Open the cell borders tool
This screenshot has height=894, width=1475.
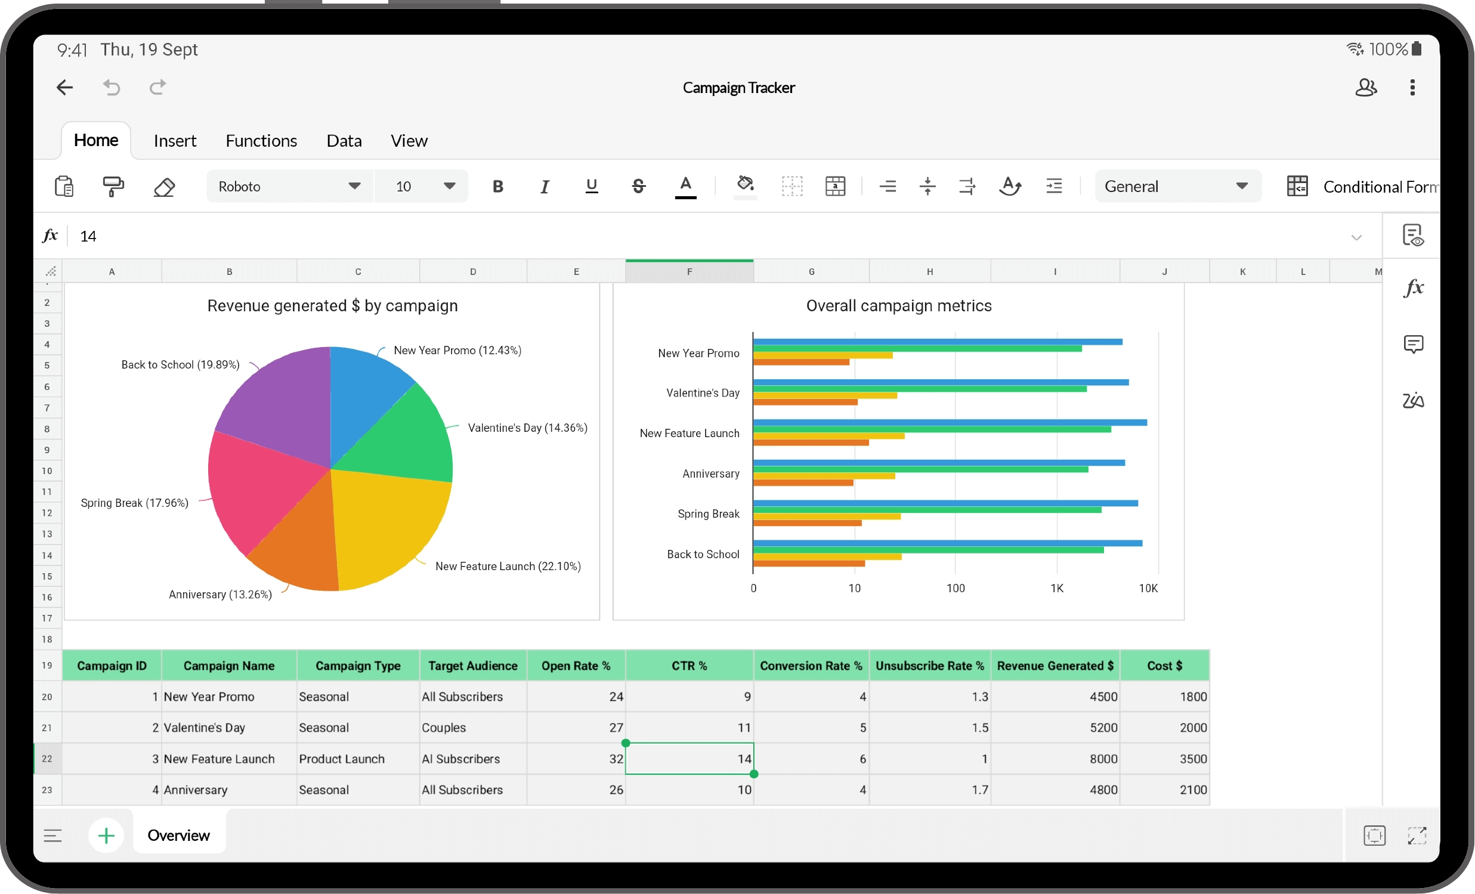791,187
